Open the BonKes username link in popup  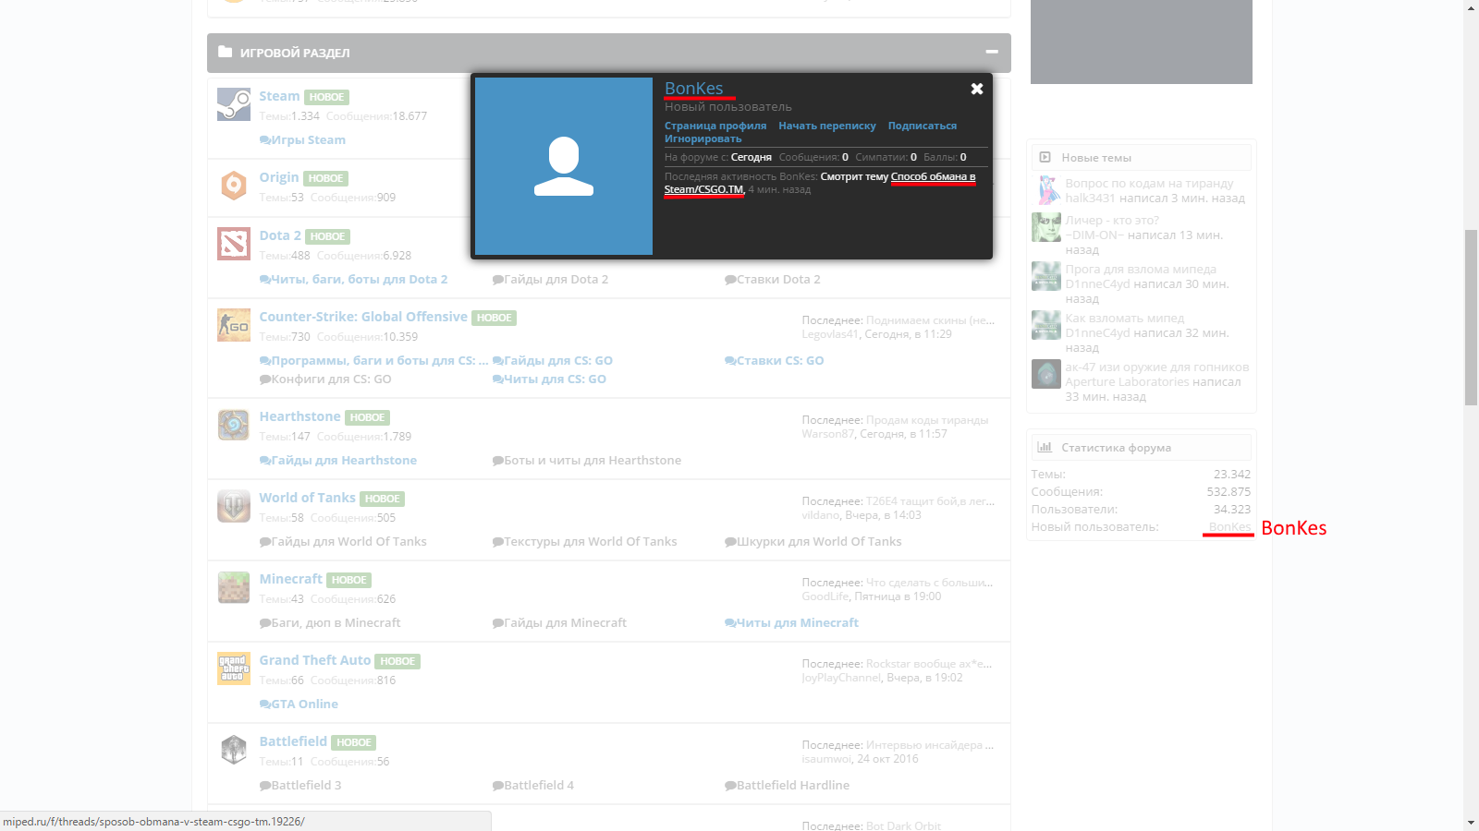click(694, 88)
